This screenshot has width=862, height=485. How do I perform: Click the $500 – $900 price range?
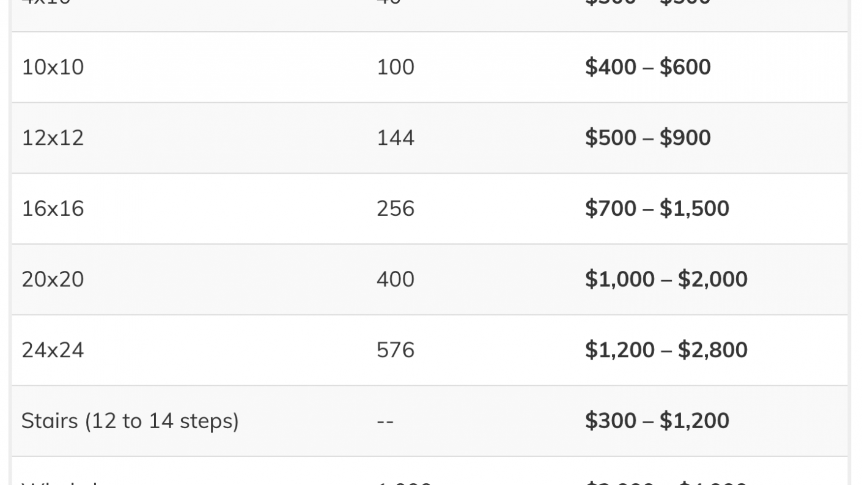tap(647, 138)
